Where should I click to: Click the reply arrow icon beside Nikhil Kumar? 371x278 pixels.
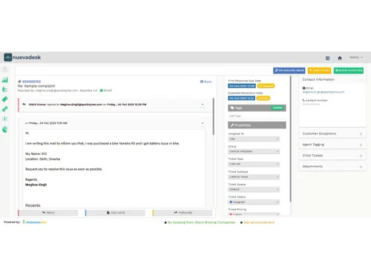[24, 105]
